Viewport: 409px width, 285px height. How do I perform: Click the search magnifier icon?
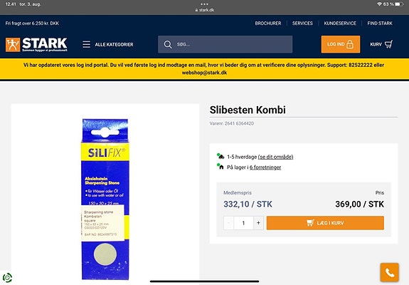click(x=168, y=44)
